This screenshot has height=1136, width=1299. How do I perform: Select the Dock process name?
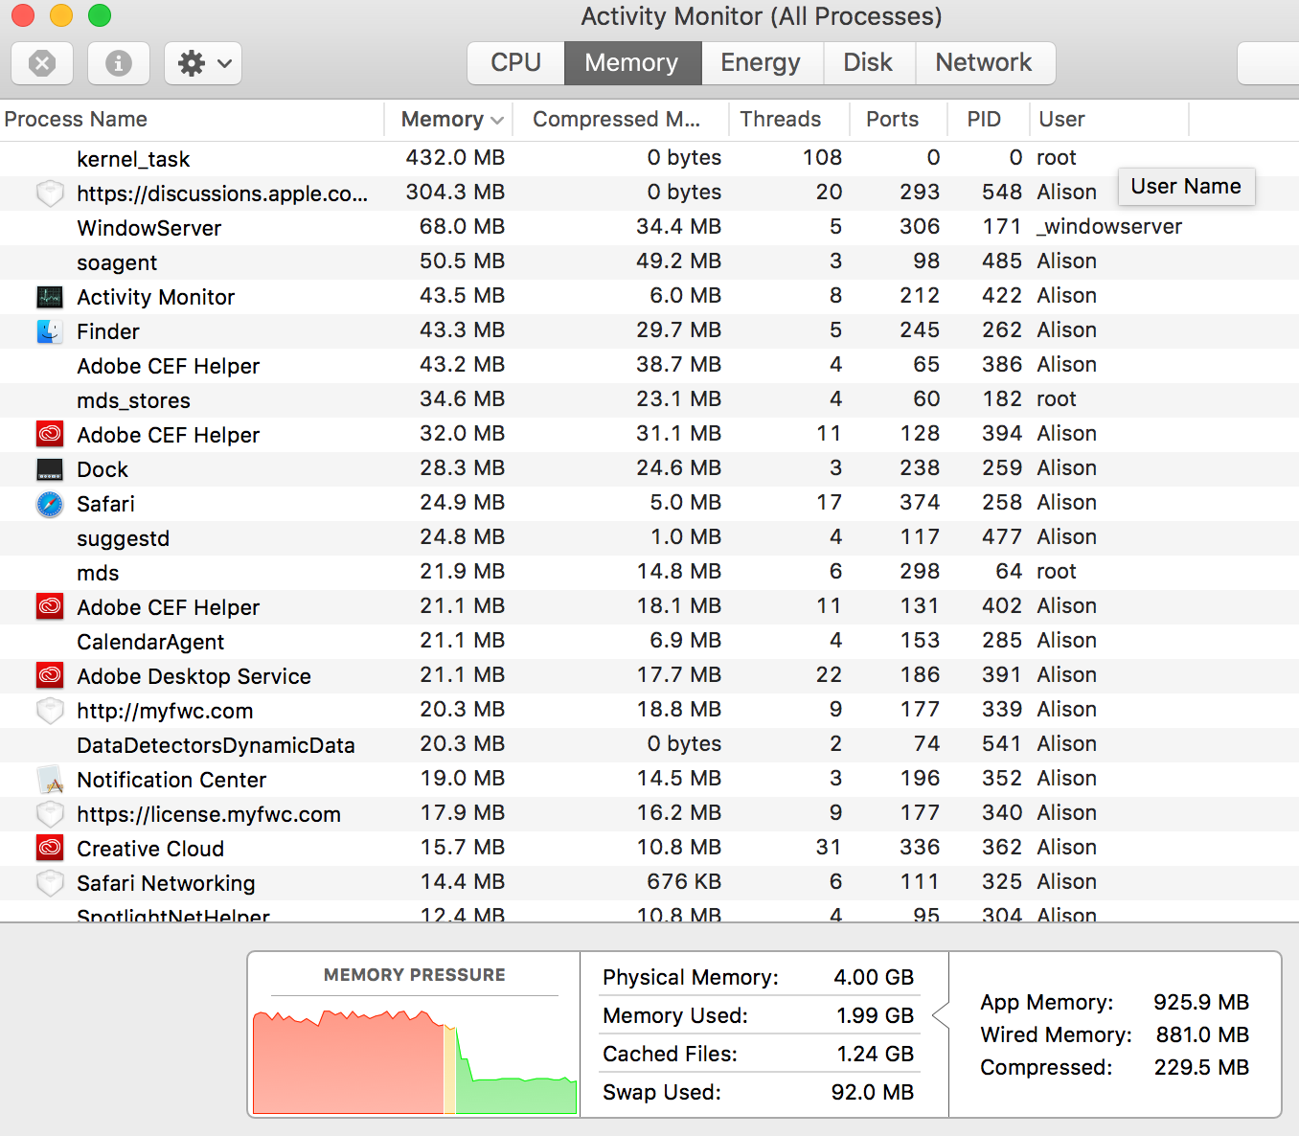click(103, 469)
